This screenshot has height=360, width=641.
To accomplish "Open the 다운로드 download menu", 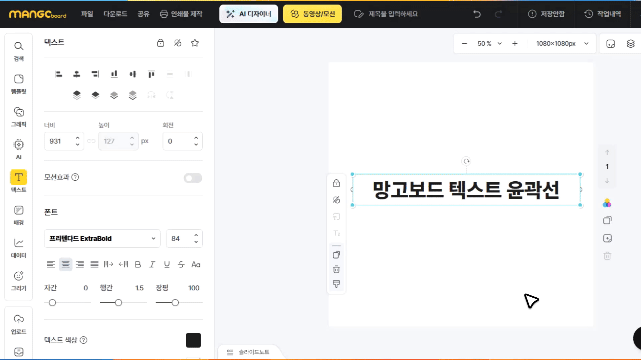I will click(115, 14).
